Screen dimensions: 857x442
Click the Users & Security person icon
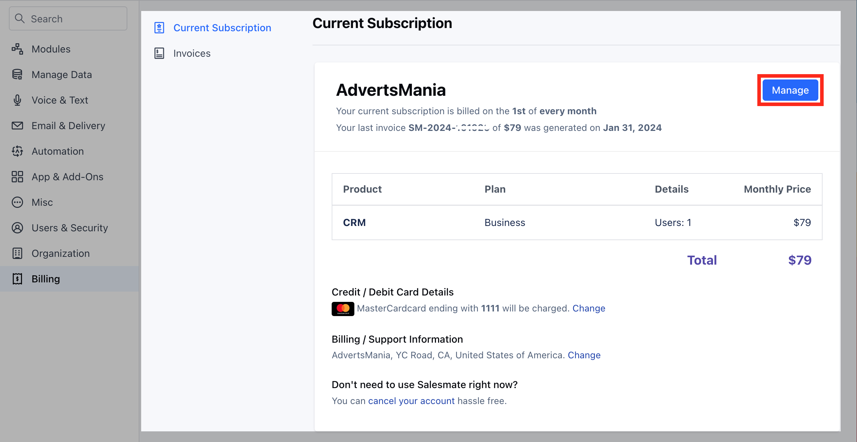(17, 228)
